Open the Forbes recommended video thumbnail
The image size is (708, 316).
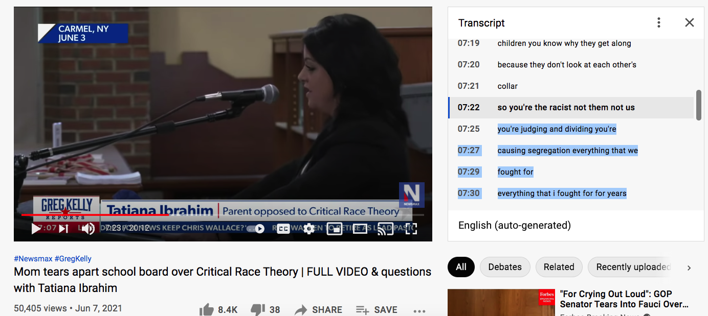(x=501, y=302)
